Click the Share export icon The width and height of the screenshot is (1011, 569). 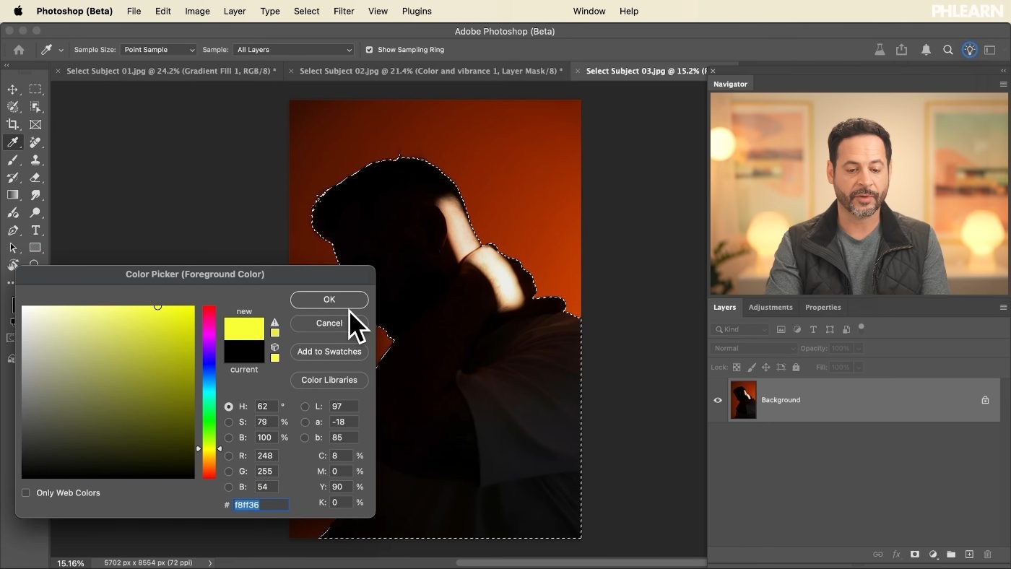(901, 50)
